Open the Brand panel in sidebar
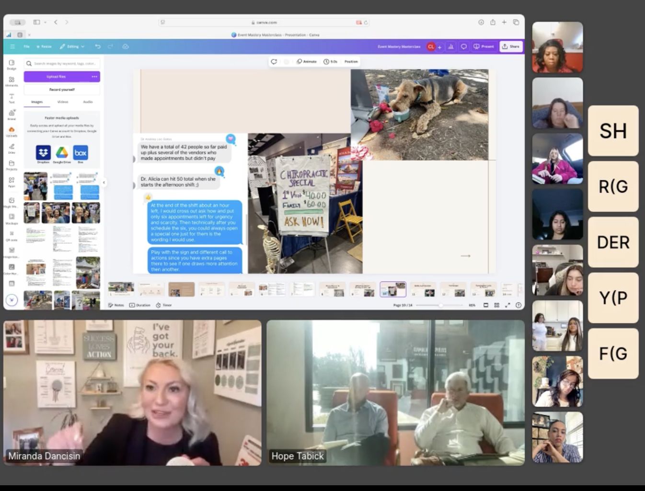645x491 pixels. click(x=12, y=115)
